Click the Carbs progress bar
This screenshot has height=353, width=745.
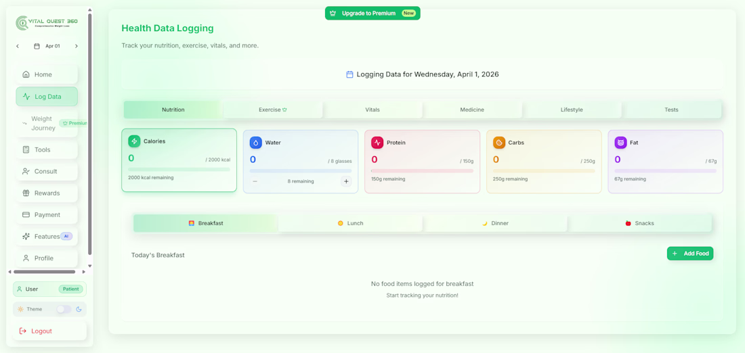(544, 171)
